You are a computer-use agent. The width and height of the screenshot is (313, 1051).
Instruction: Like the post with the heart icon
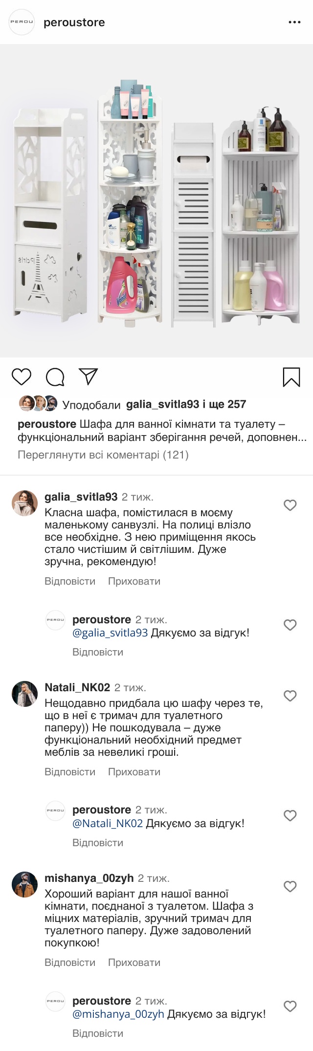click(x=22, y=377)
